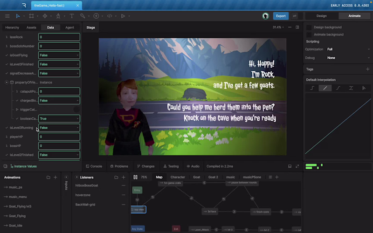Select the fourth interpolation icon with a dot
This screenshot has height=233, width=373.
click(351, 88)
